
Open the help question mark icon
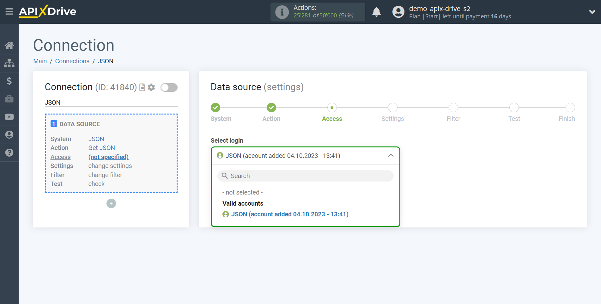[9, 153]
